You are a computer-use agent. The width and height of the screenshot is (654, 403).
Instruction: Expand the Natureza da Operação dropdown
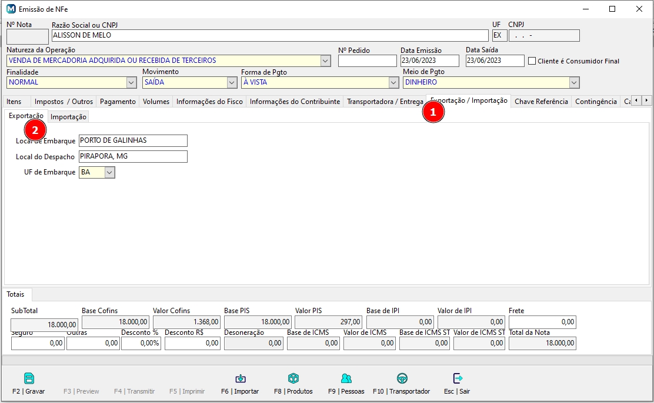326,61
